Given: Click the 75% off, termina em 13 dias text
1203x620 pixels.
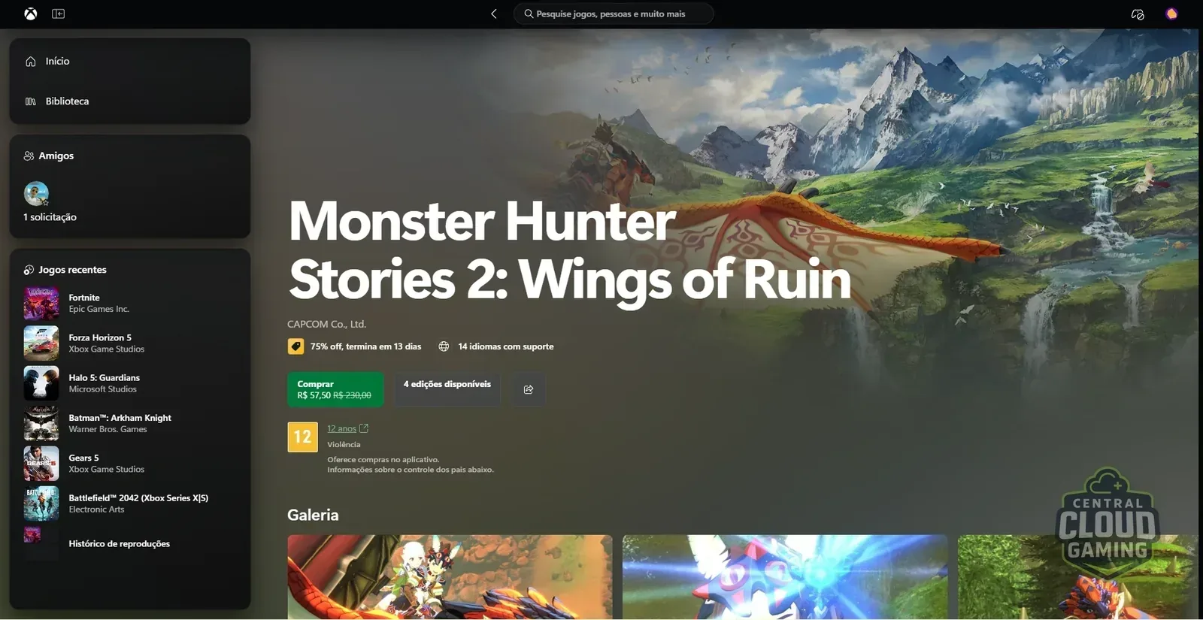Looking at the screenshot, I should coord(365,346).
